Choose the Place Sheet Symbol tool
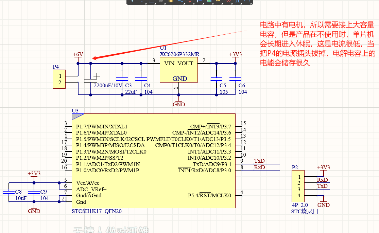Image resolution: width=379 pixels, height=233 pixels. (209, 1)
